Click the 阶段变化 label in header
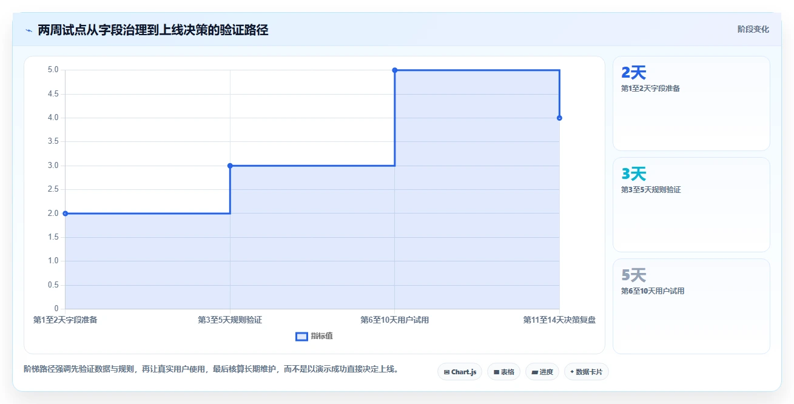 coord(753,29)
